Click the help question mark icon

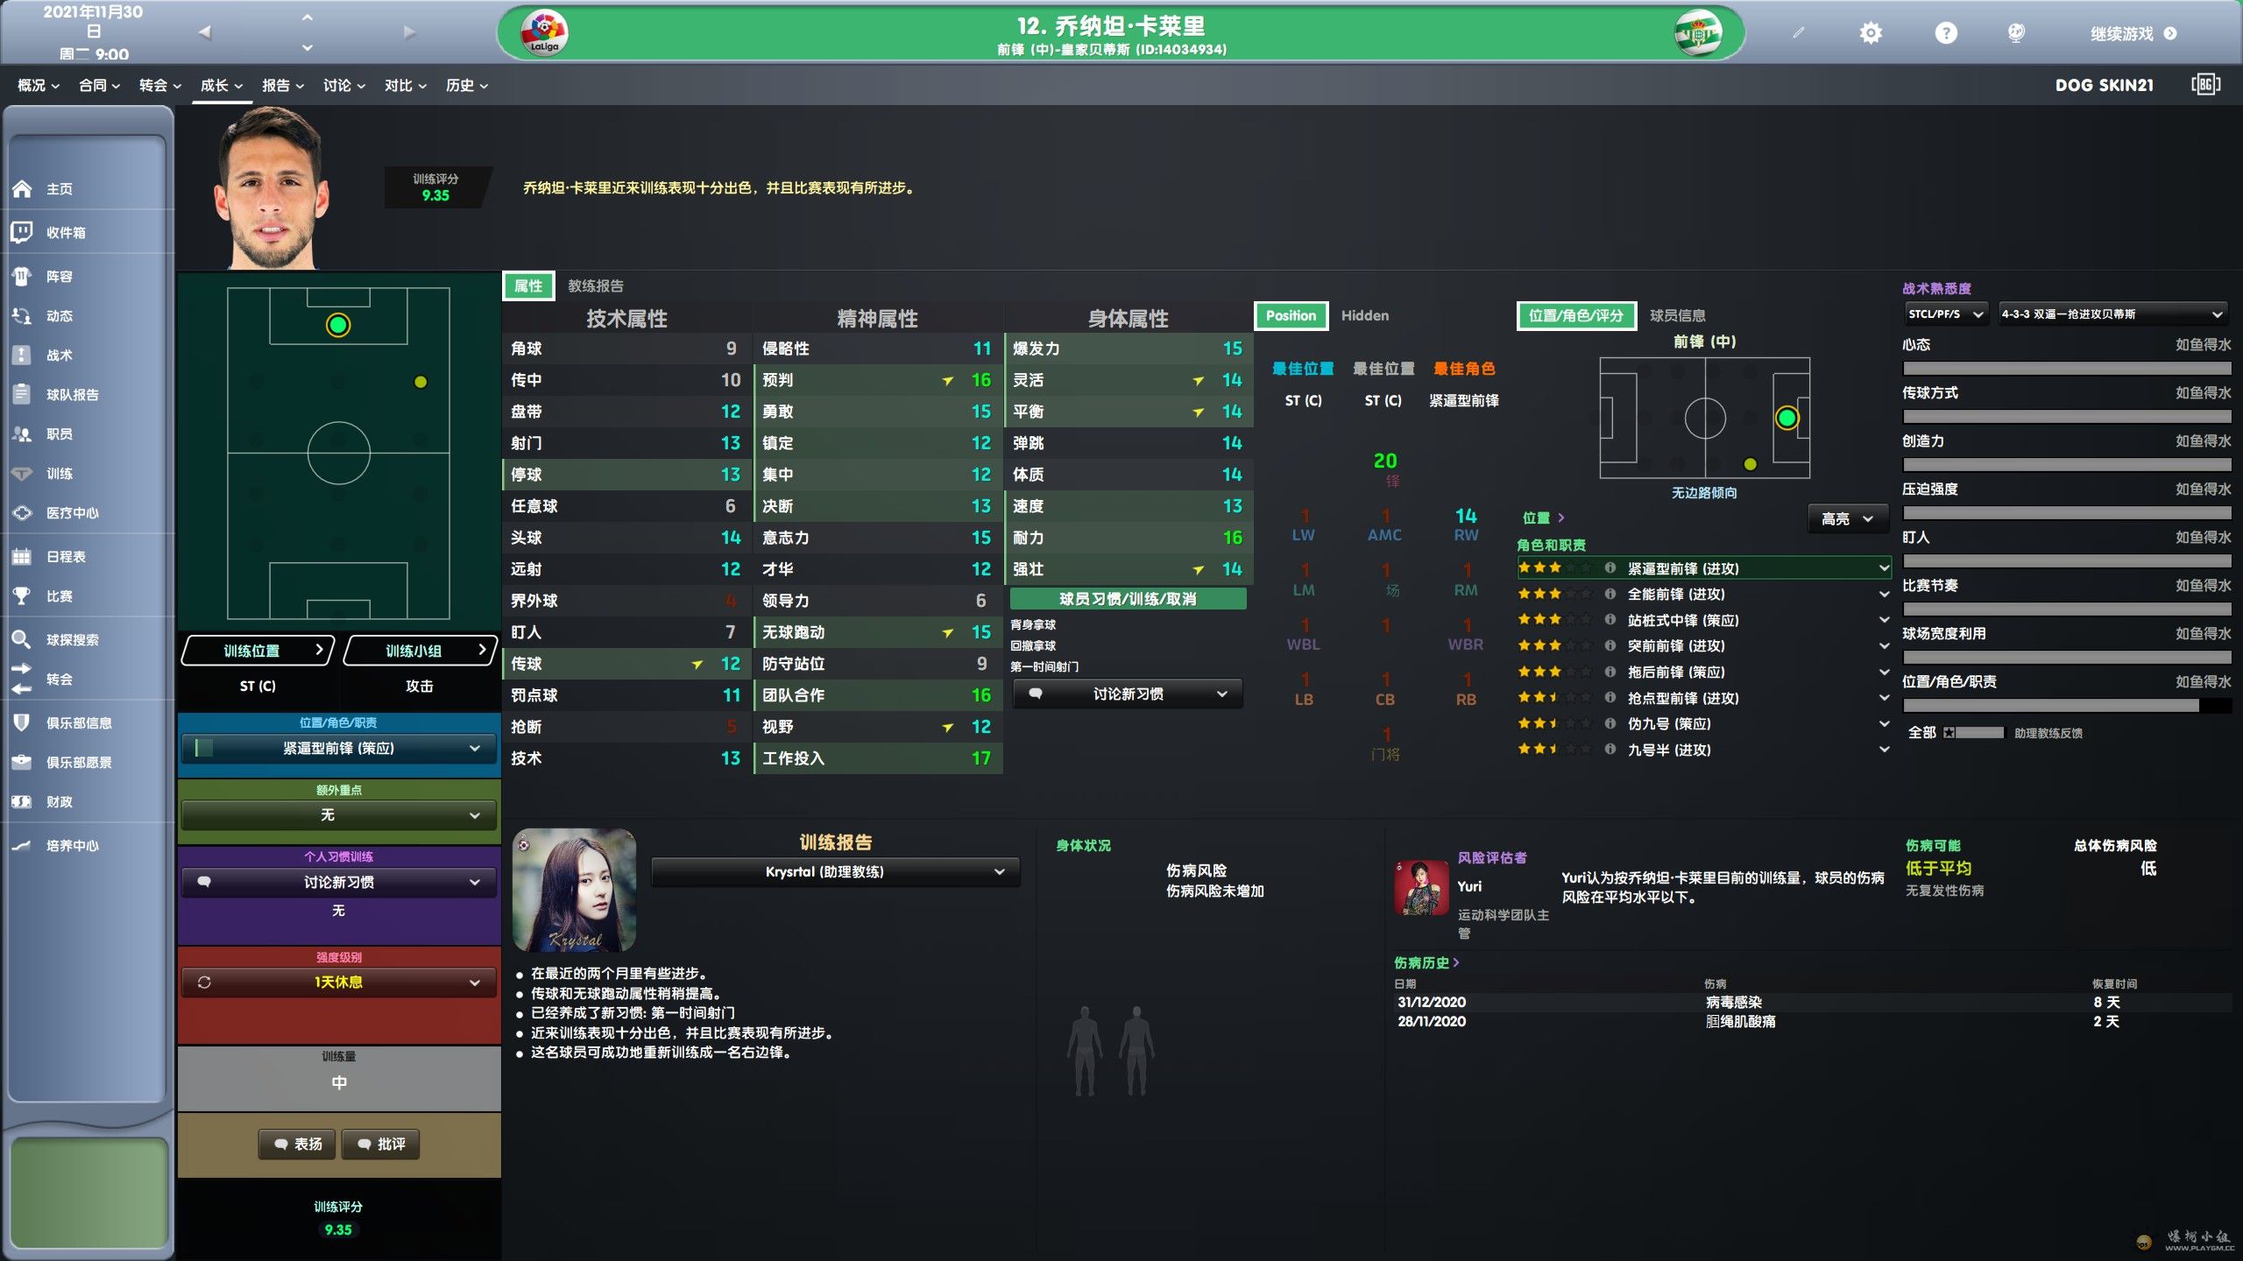(x=1945, y=33)
